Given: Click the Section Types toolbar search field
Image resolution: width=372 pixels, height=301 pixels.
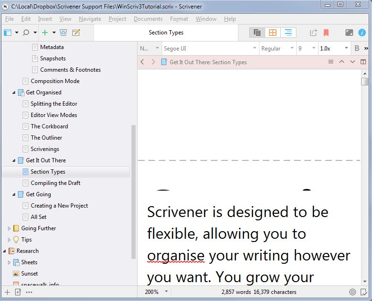Looking at the screenshot, I should tap(166, 33).
